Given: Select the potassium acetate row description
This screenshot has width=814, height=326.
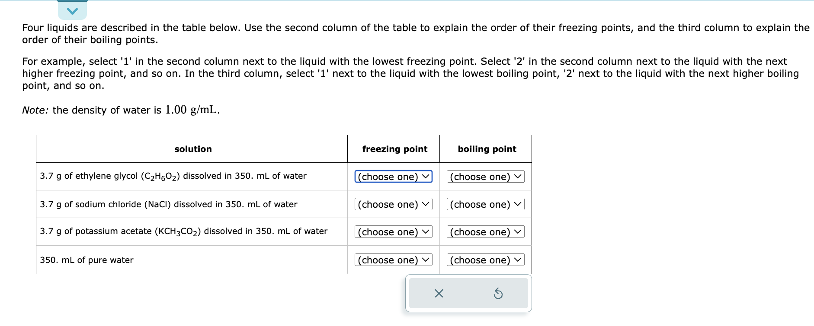Looking at the screenshot, I should tap(183, 231).
